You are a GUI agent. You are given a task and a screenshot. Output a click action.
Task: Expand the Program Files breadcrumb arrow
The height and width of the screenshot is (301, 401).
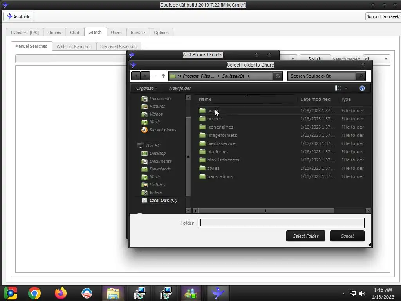[x=219, y=76]
